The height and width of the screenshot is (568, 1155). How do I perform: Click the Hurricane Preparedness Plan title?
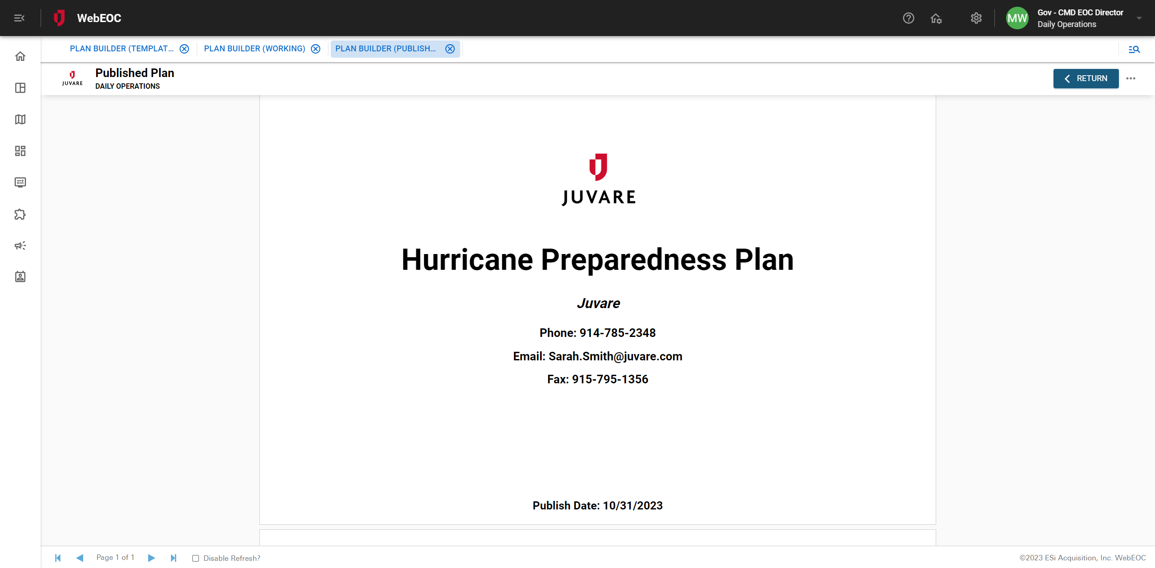tap(597, 260)
